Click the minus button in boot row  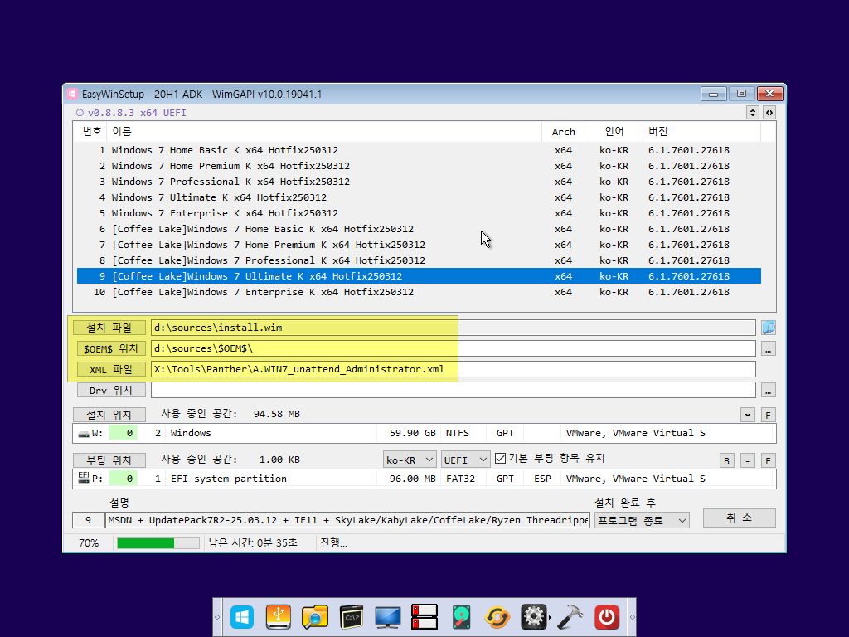(748, 460)
